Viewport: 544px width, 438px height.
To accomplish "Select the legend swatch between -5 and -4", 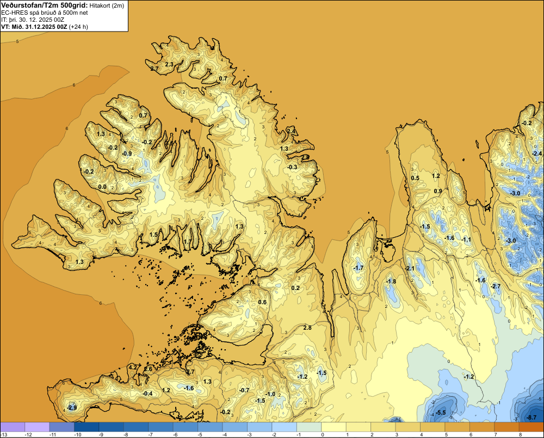I will coord(210,427).
